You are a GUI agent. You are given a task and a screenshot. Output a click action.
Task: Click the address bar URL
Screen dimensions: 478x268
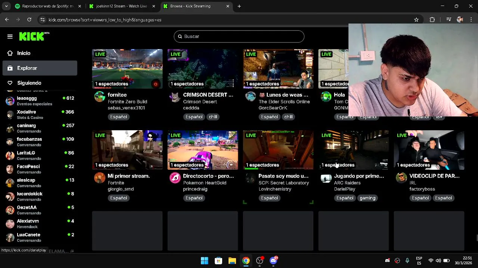tap(105, 20)
